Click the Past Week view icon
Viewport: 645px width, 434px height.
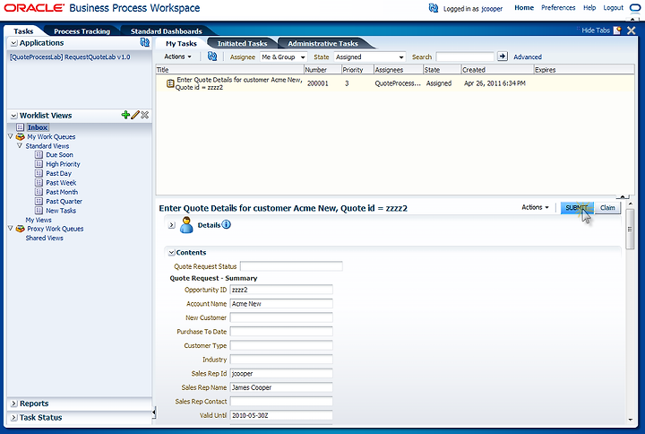(39, 182)
